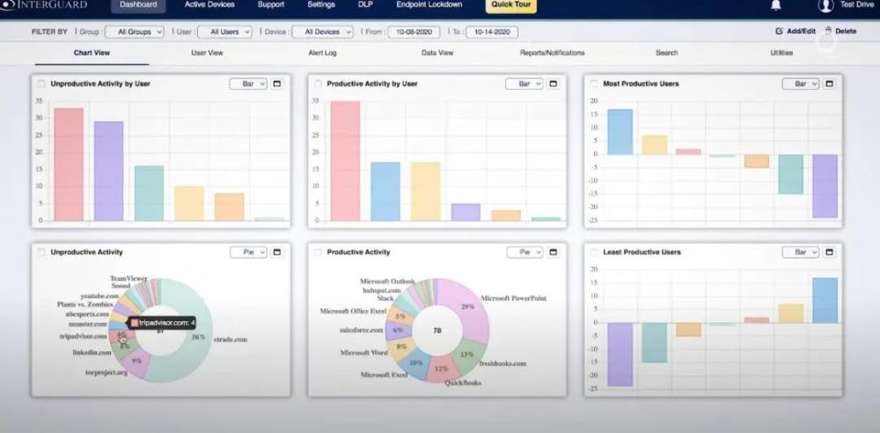Maximize the Productive Activity pie chart
Image resolution: width=880 pixels, height=433 pixels.
(x=553, y=253)
